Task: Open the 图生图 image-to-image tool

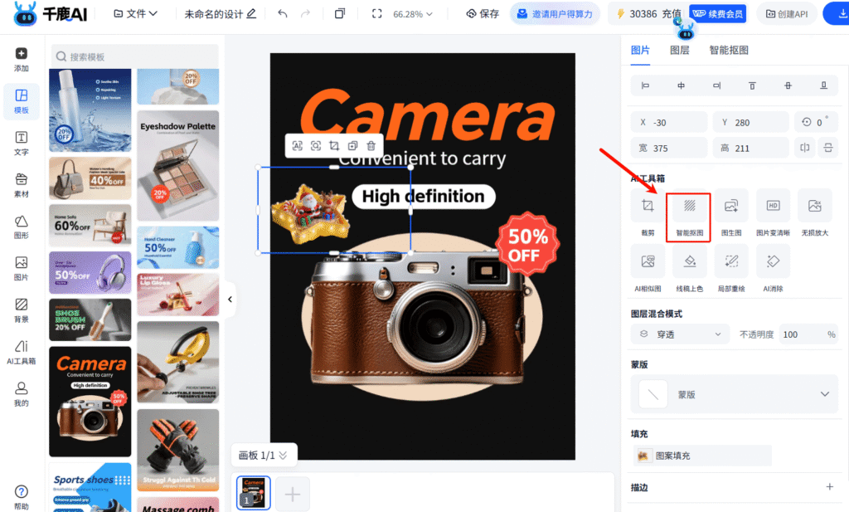Action: point(731,207)
